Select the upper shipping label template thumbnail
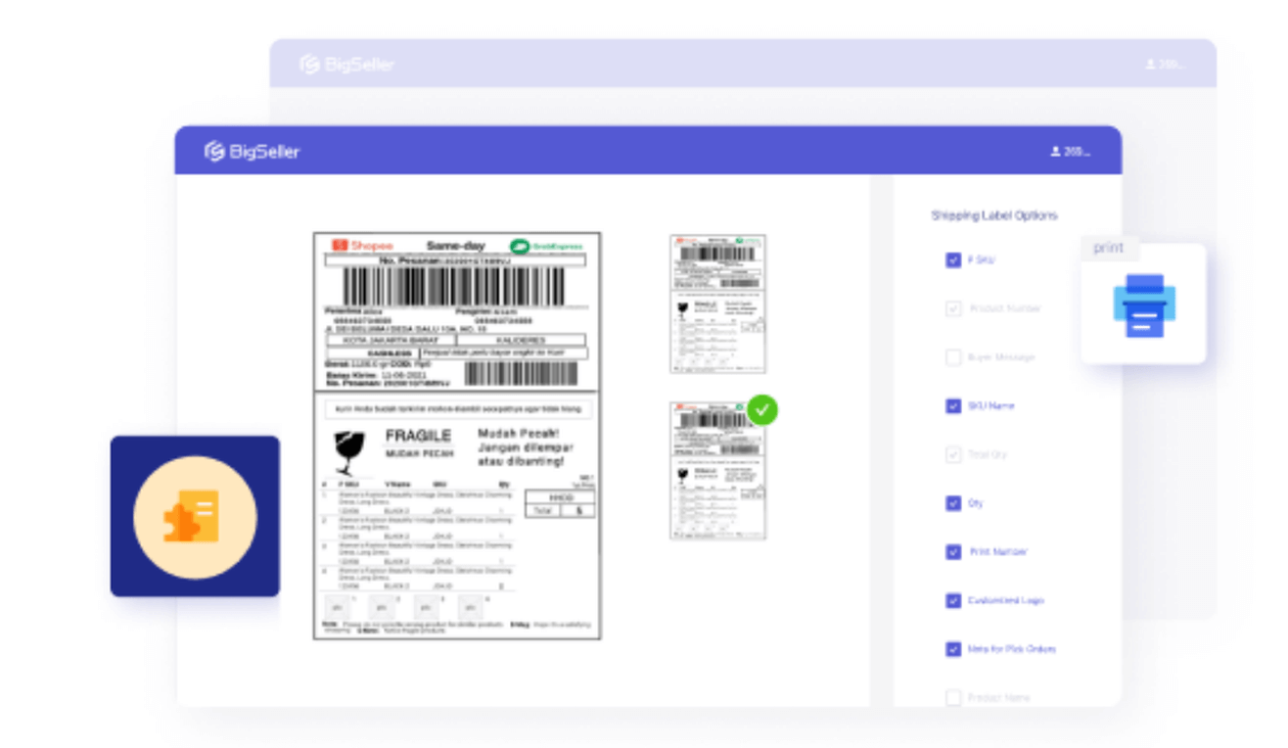This screenshot has width=1288, height=748. [x=717, y=304]
